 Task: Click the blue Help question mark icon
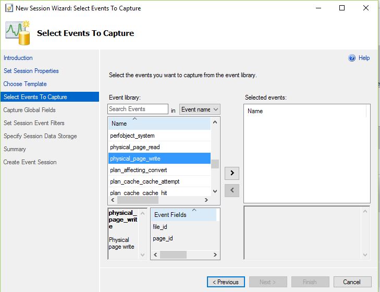click(352, 58)
